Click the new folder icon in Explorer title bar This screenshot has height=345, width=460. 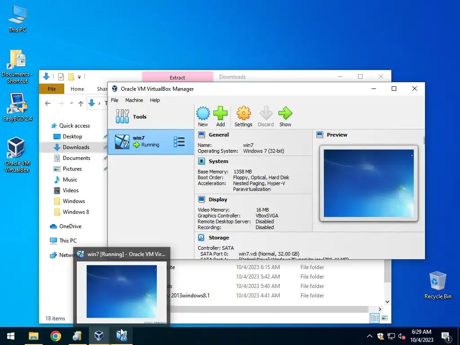(x=71, y=77)
